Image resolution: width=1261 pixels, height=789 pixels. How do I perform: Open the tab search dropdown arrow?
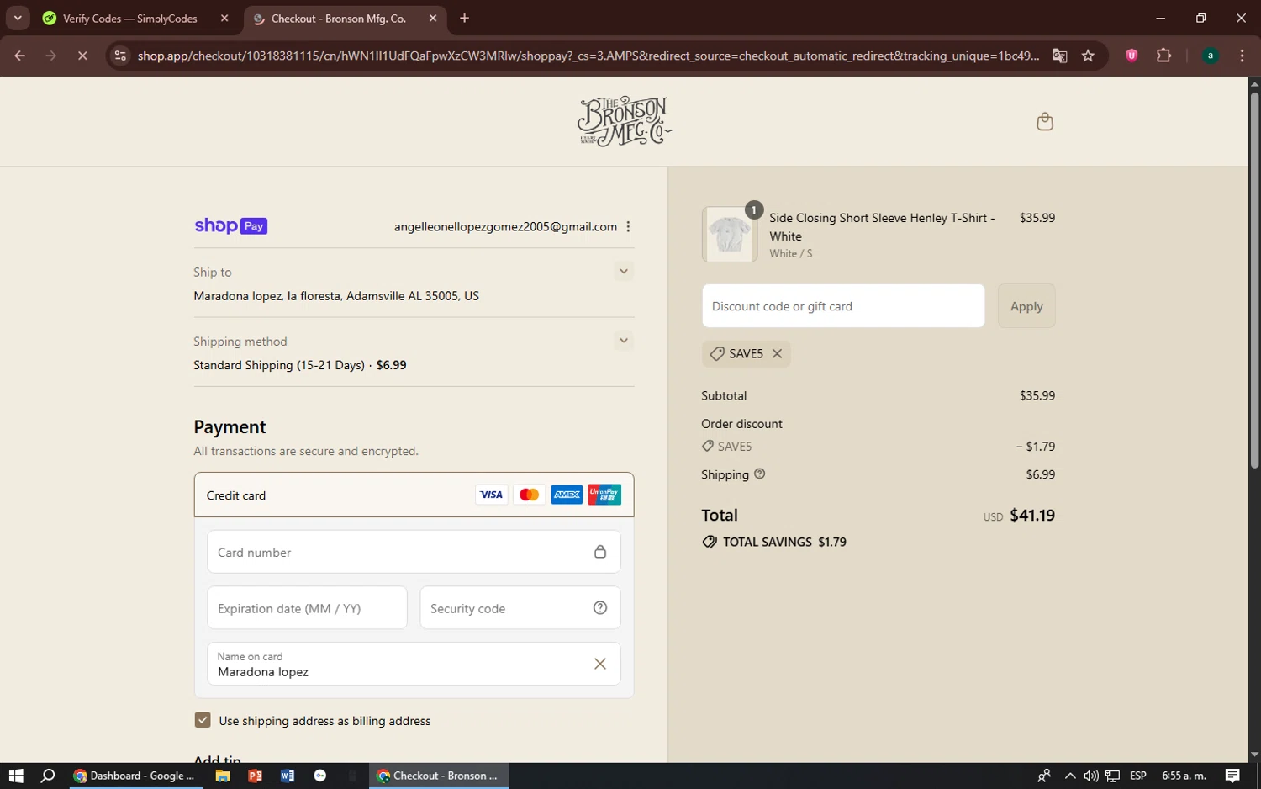[x=18, y=18]
